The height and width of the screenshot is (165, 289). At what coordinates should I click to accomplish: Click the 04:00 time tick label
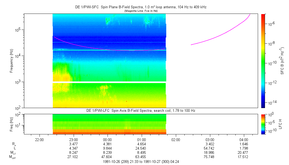[244, 140]
